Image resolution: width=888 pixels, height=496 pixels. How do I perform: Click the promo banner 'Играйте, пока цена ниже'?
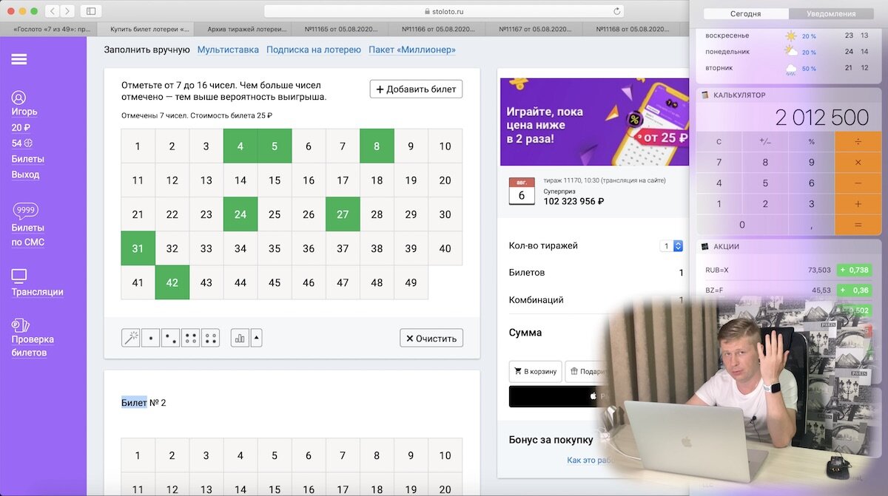pos(594,122)
